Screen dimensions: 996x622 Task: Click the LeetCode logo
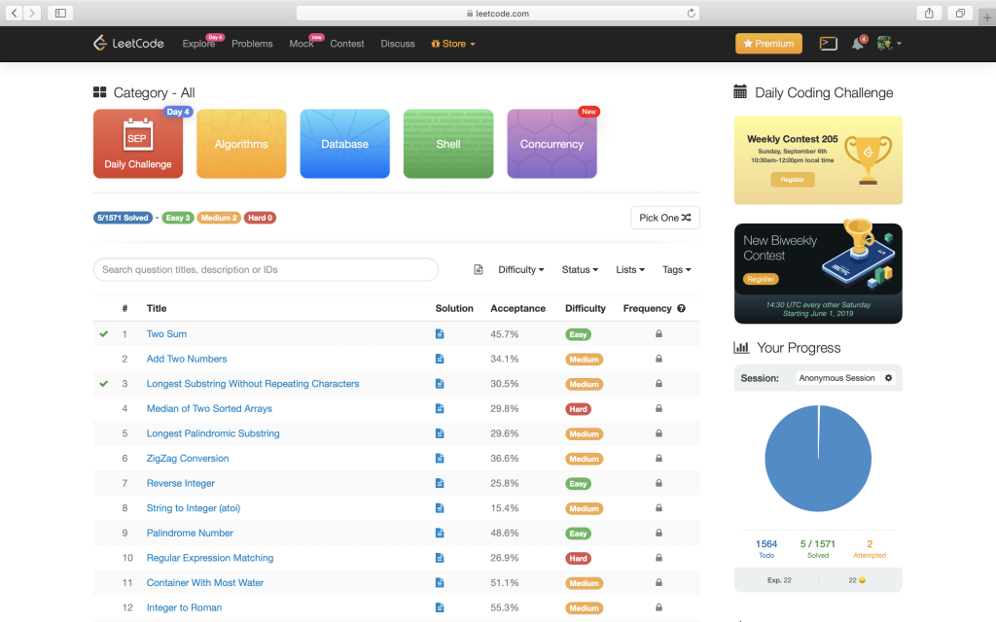tap(128, 43)
